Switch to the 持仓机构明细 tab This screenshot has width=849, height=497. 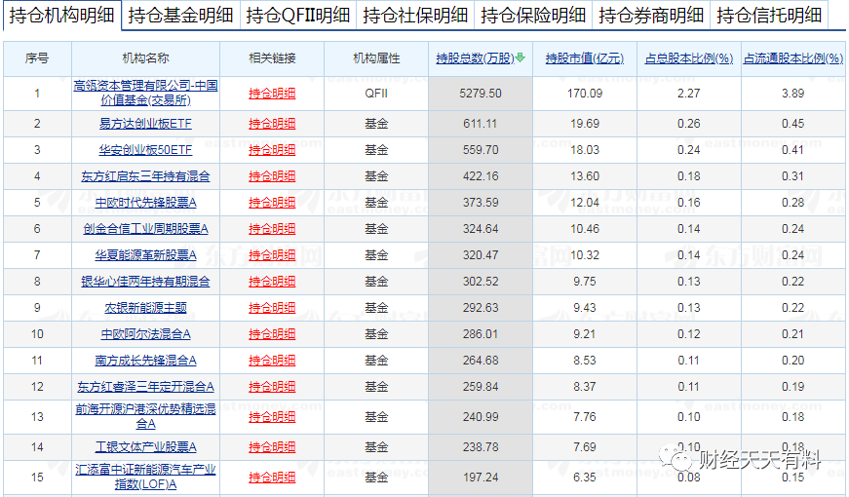point(61,15)
